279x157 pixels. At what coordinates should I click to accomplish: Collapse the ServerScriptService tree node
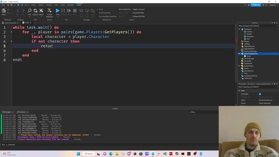tap(239, 54)
